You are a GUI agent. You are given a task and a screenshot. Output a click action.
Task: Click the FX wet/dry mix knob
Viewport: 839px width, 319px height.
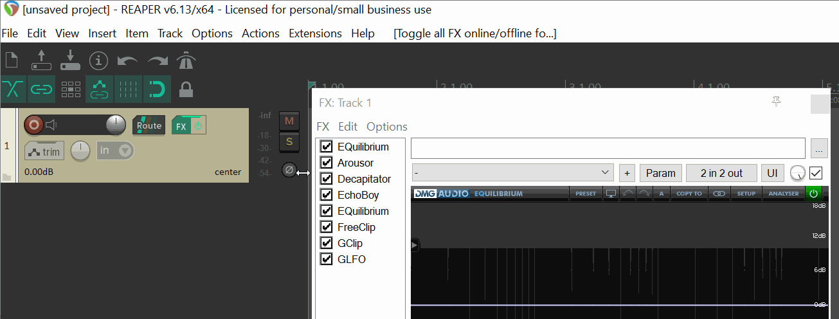point(797,173)
